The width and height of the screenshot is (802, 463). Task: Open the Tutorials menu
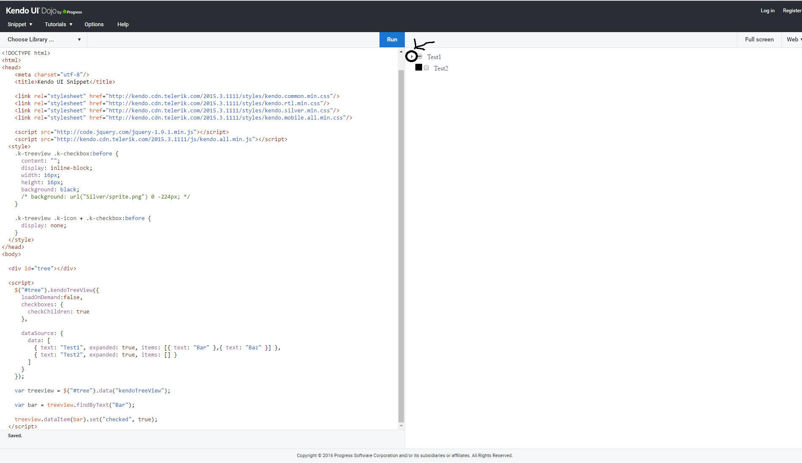(59, 25)
